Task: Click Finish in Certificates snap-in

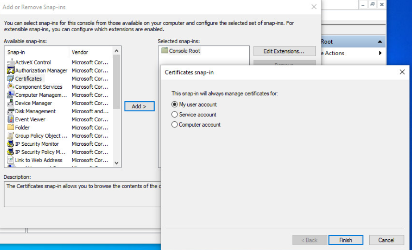Action: (346, 240)
